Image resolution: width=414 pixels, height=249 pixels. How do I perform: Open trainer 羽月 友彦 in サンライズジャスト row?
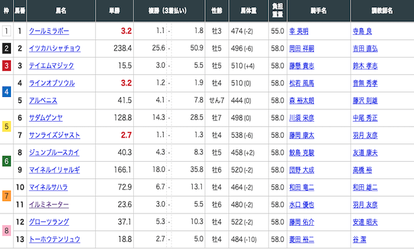(365, 135)
